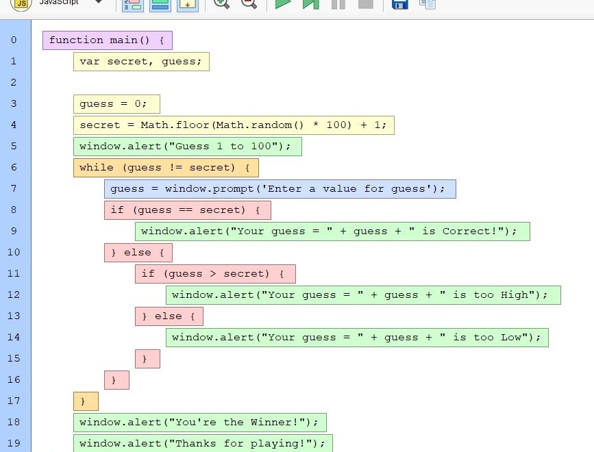Screen dimensions: 594x452
Task: Copy code with the clipboard icon
Action: (x=428, y=3)
